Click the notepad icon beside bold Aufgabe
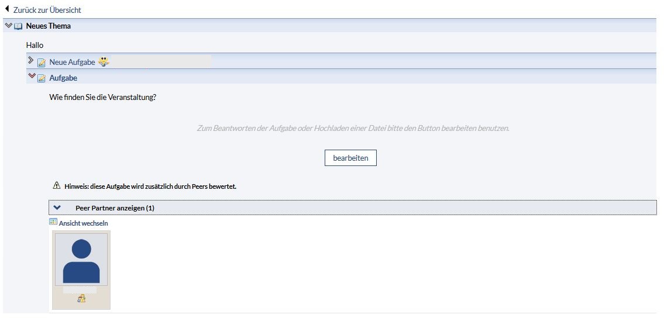 [x=42, y=78]
